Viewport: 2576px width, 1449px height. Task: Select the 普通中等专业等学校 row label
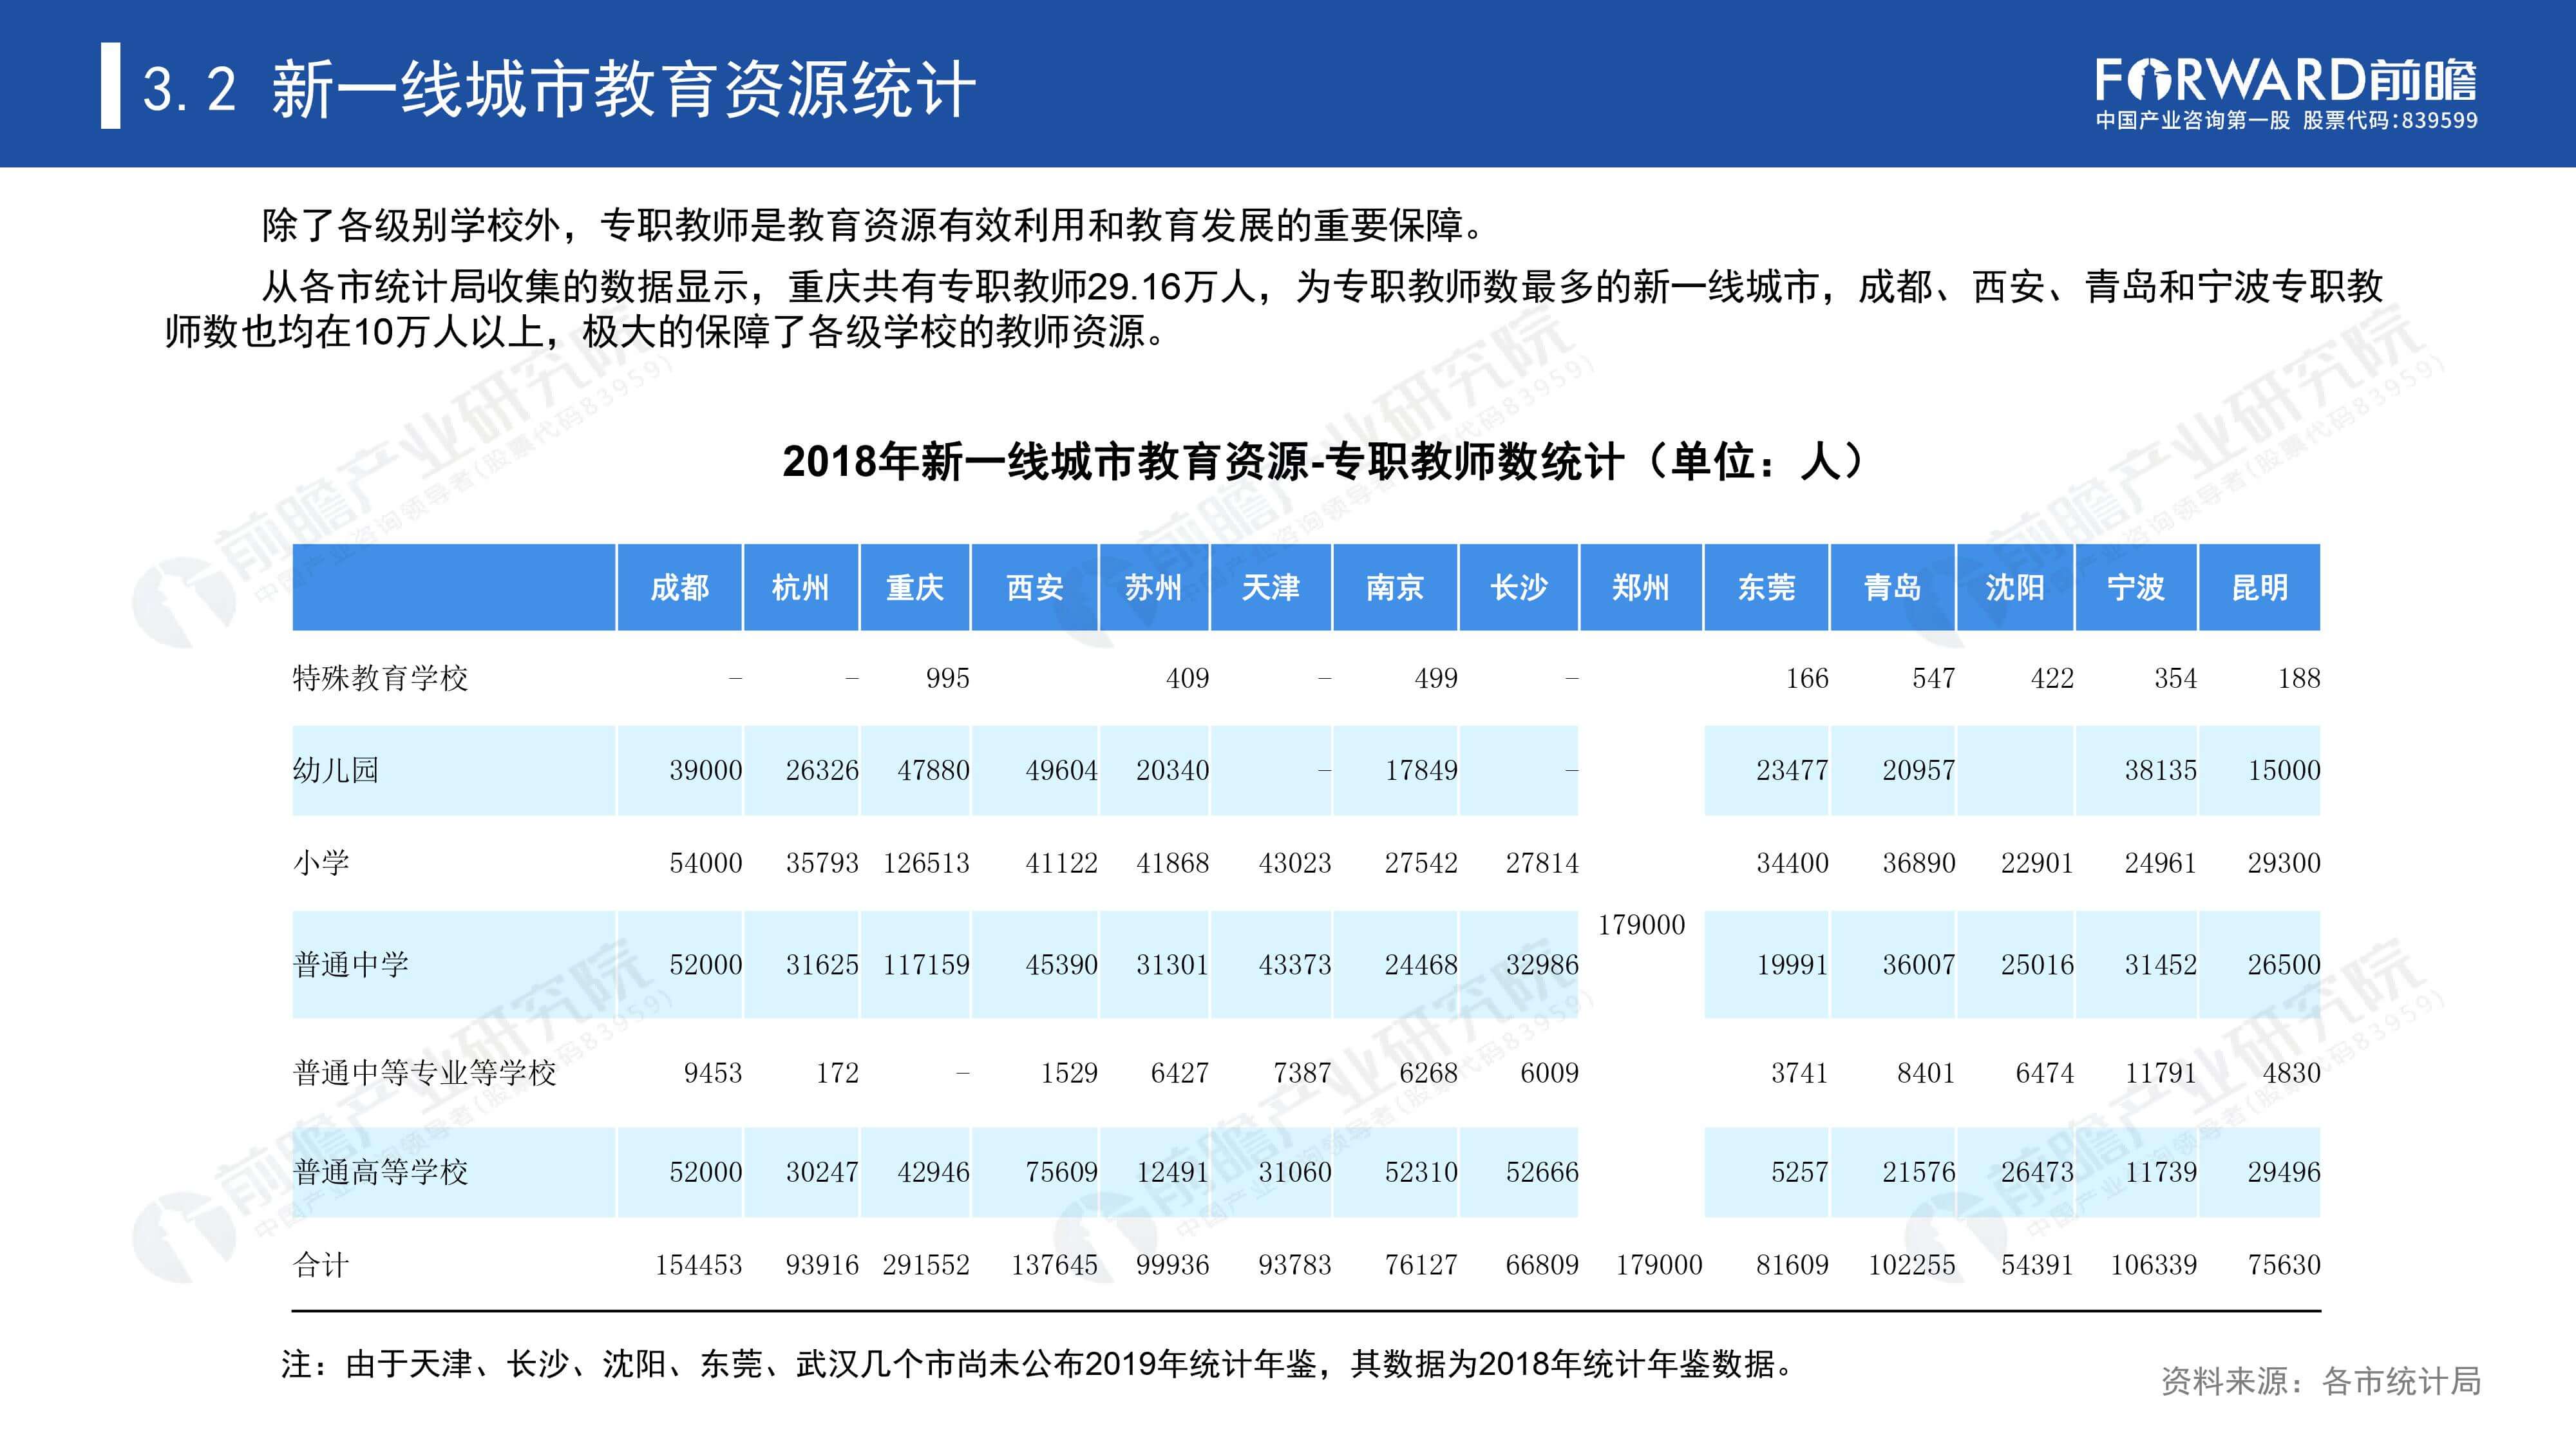(x=424, y=1073)
